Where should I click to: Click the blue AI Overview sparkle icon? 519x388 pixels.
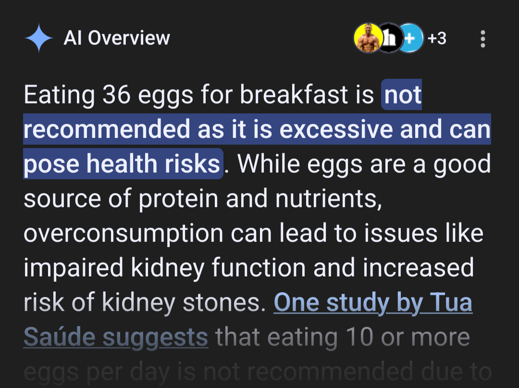(39, 38)
